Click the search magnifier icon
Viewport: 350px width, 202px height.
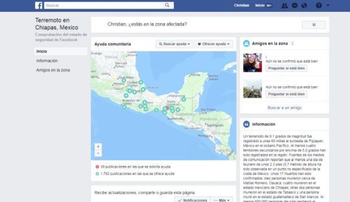coord(167,5)
